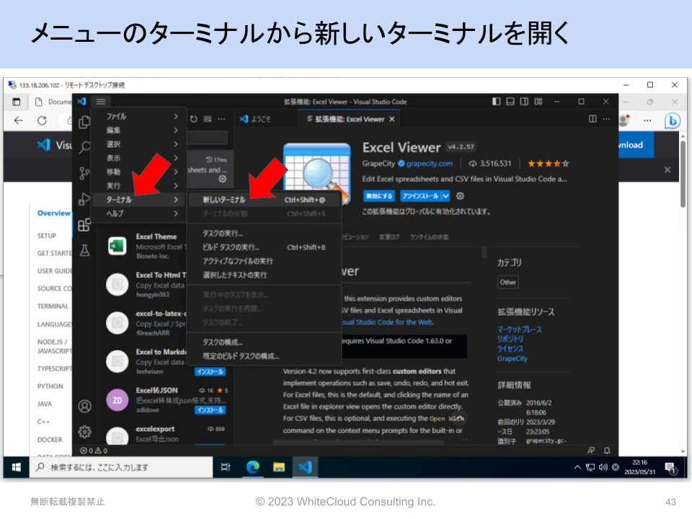Expand the ファイル menu
Image resolution: width=692 pixels, height=519 pixels.
coord(140,117)
